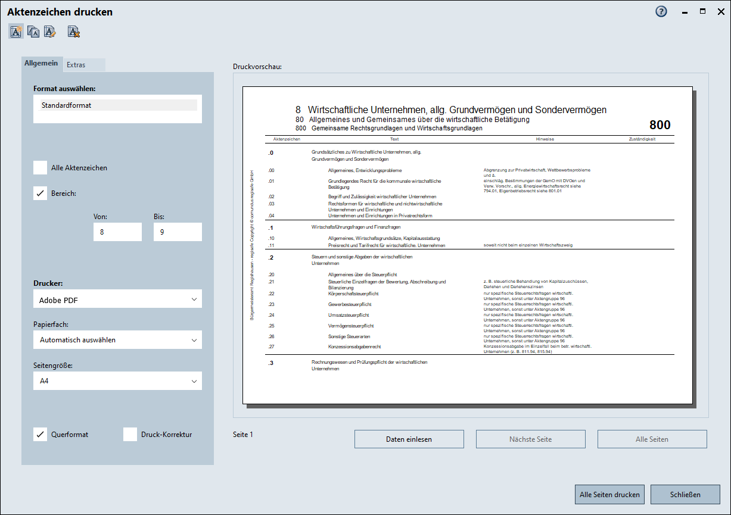Image resolution: width=731 pixels, height=515 pixels.
Task: Click the copy format icon
Action: click(x=33, y=32)
